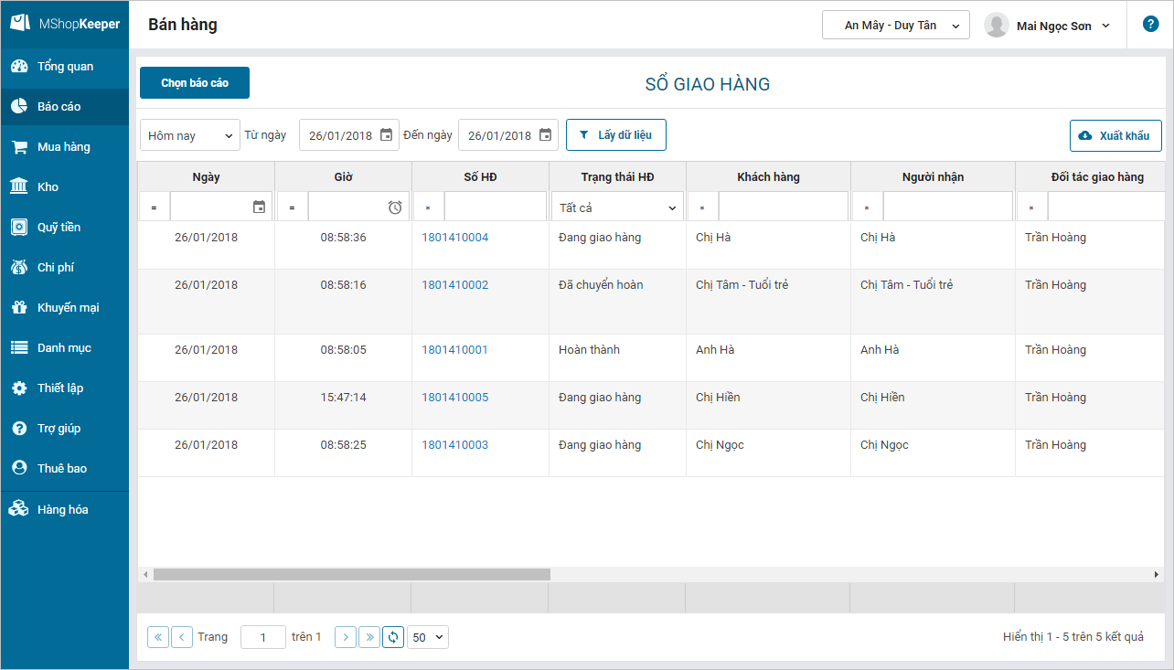
Task: Expand Trạng thái HĐ filter Tất cả dropdown
Action: 617,207
